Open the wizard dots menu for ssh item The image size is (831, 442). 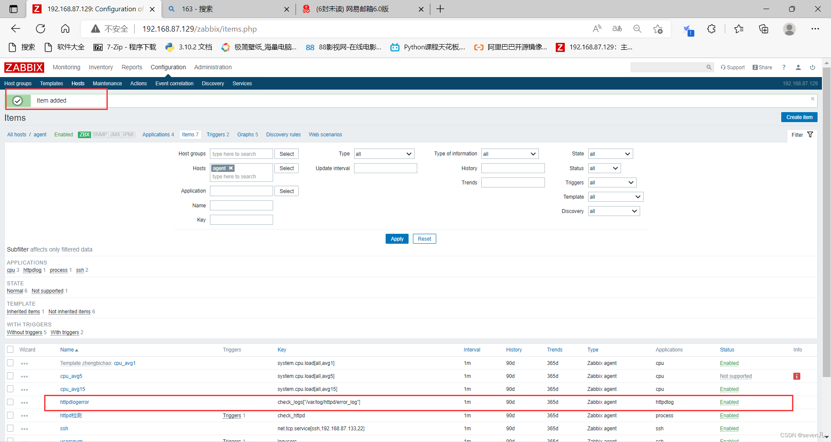[x=24, y=429]
